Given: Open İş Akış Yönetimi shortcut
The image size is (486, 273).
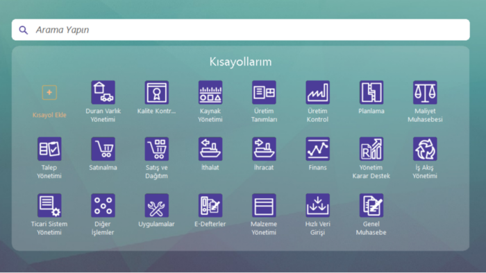Looking at the screenshot, I should [x=425, y=149].
